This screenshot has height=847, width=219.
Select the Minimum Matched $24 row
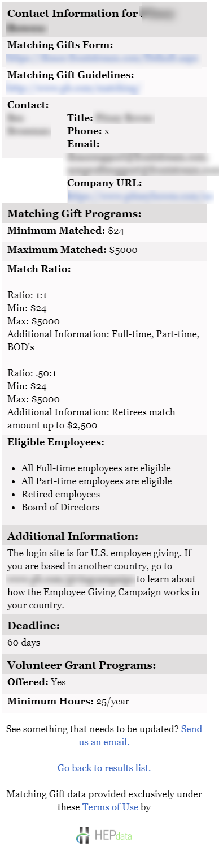click(104, 231)
